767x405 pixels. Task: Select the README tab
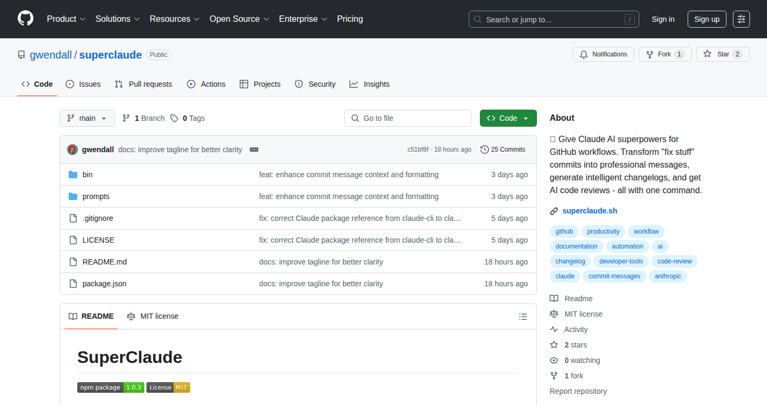click(x=91, y=316)
